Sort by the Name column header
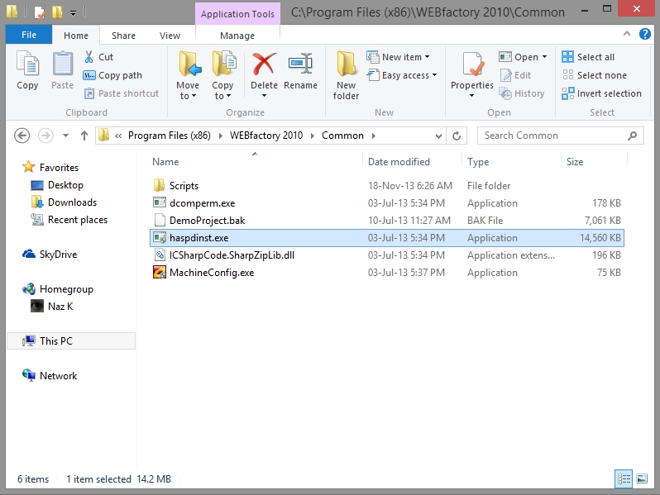660x495 pixels. tap(165, 162)
